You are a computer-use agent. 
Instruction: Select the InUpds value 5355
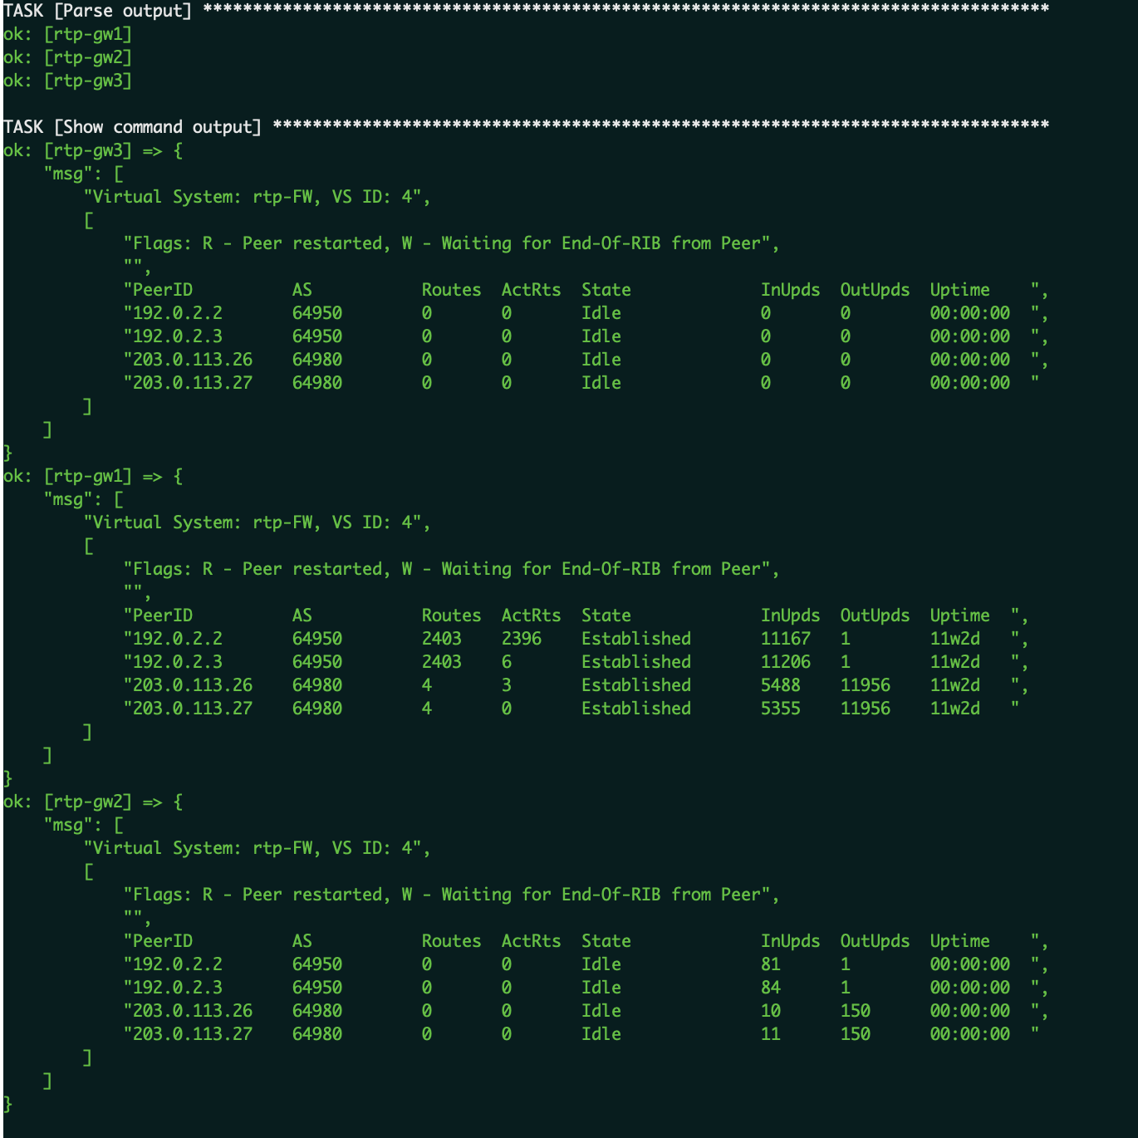780,709
